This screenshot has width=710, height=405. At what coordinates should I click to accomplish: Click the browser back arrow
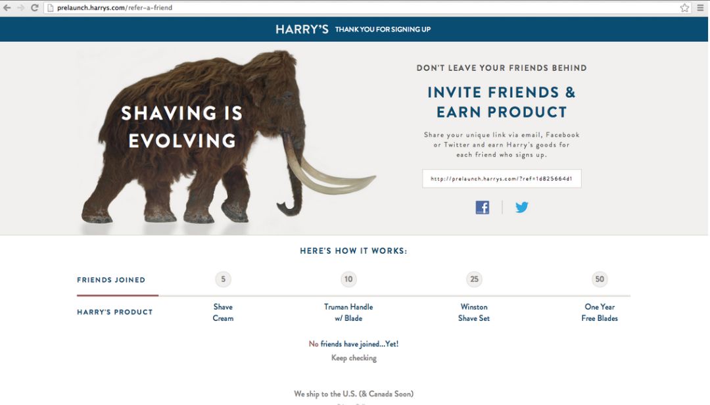click(x=7, y=8)
